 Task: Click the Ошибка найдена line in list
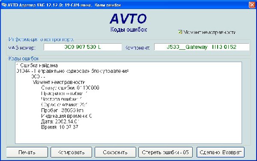click(x=37, y=66)
